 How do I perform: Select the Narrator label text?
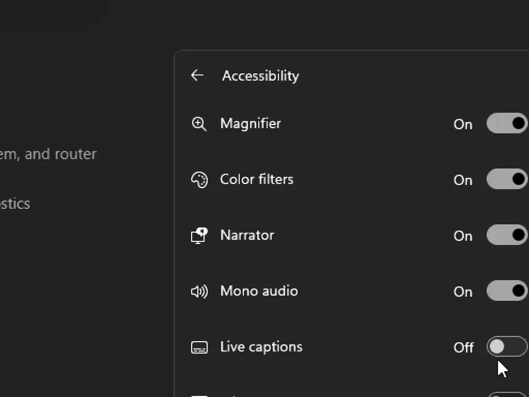[247, 235]
